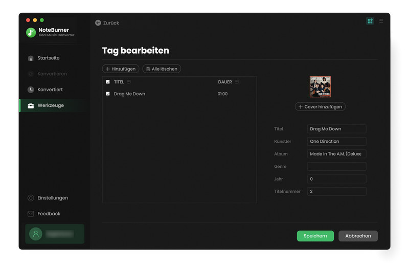Select the Drag Me Down track row

[x=179, y=94]
